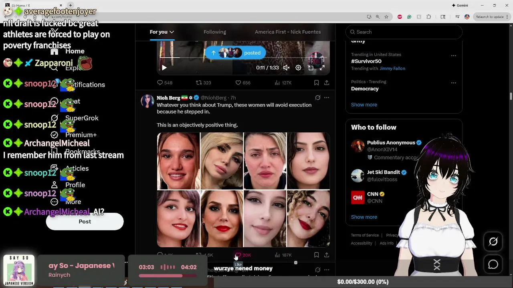
Task: Open the Jimmy Fallon trending link
Action: tap(392, 68)
